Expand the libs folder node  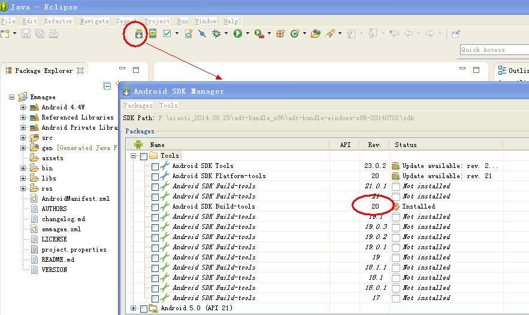pyautogui.click(x=23, y=178)
